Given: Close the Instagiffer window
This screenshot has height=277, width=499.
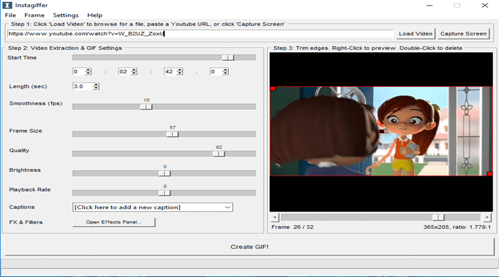Looking at the screenshot, I should [485, 6].
